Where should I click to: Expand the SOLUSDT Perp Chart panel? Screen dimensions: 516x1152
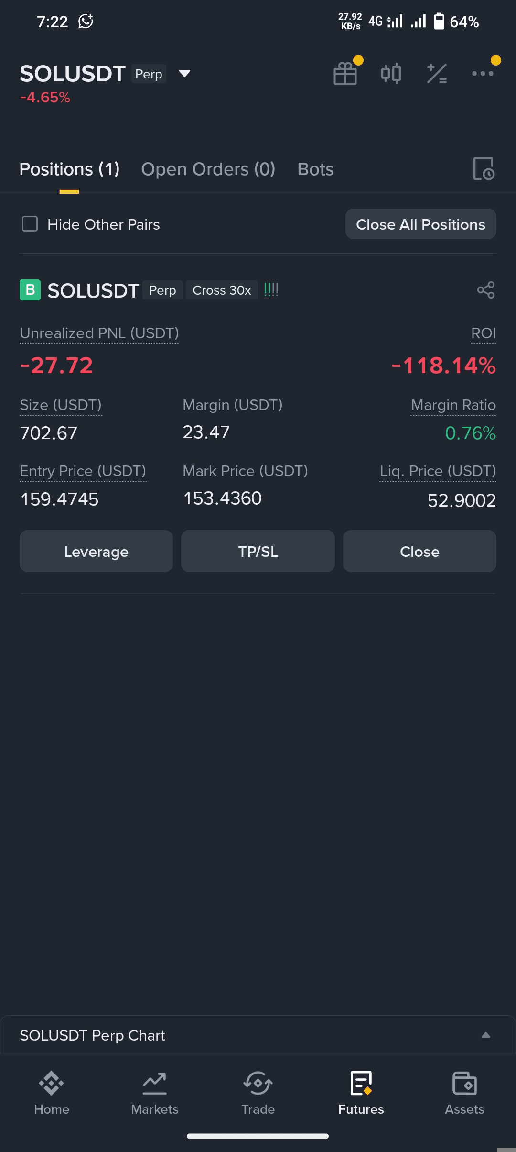coord(485,1035)
